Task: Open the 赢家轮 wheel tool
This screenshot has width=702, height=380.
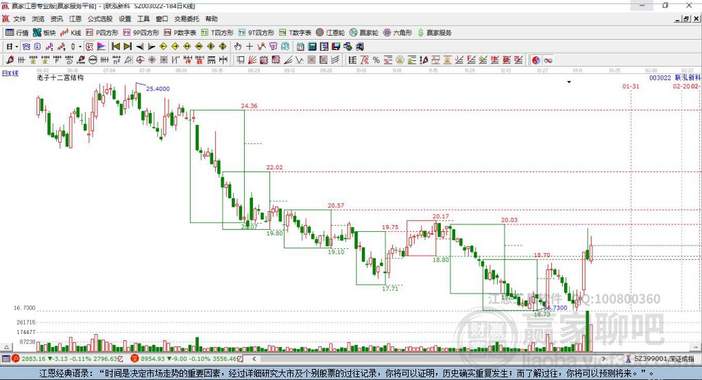Action: click(x=364, y=33)
